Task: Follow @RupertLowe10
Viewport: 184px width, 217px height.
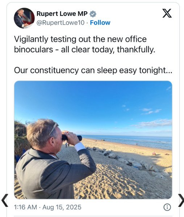Action: [x=100, y=23]
